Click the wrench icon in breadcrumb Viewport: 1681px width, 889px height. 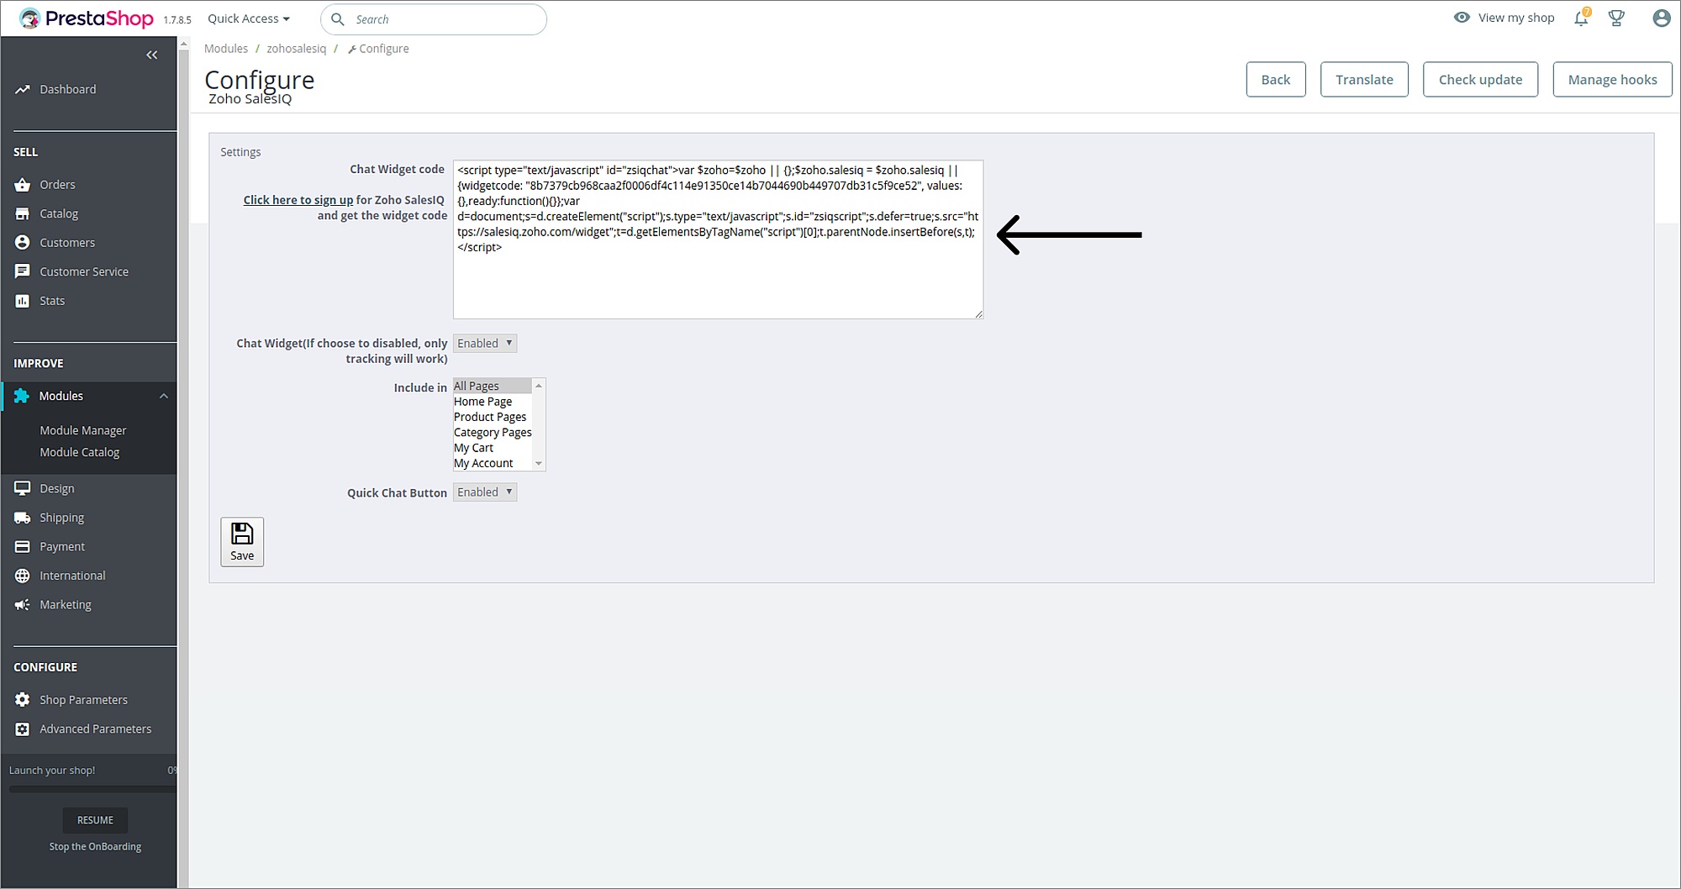[352, 50]
